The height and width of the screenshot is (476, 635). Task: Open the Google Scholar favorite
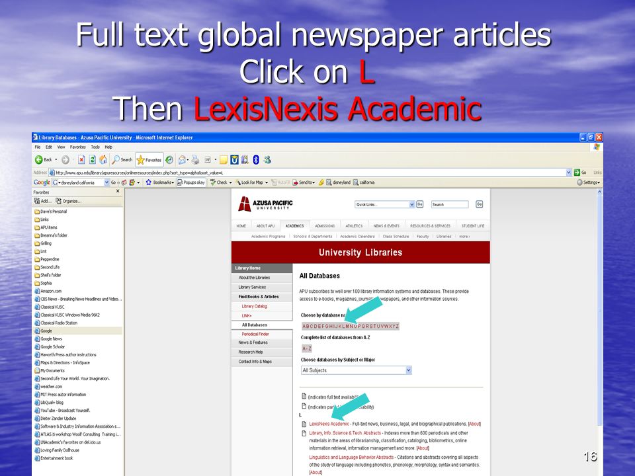50,347
